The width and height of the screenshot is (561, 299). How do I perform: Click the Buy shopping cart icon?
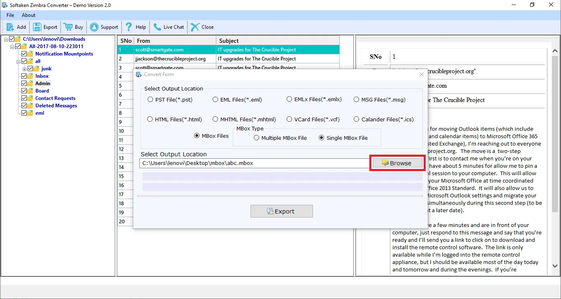68,27
